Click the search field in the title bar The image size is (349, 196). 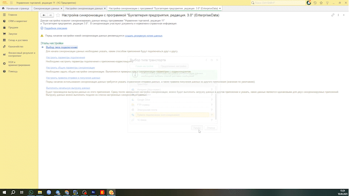[278, 3]
